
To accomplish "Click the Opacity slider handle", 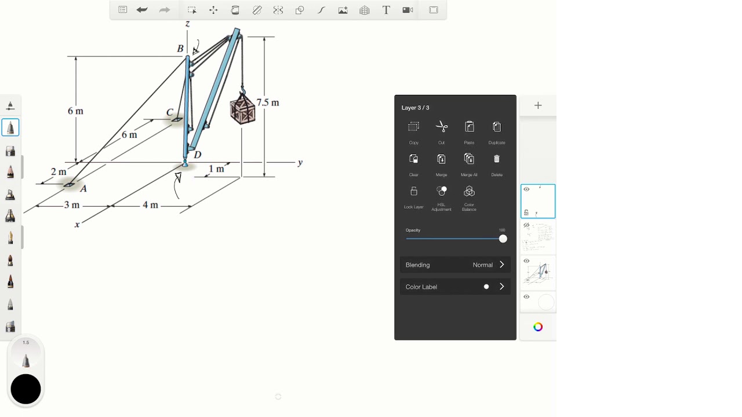I will [503, 239].
